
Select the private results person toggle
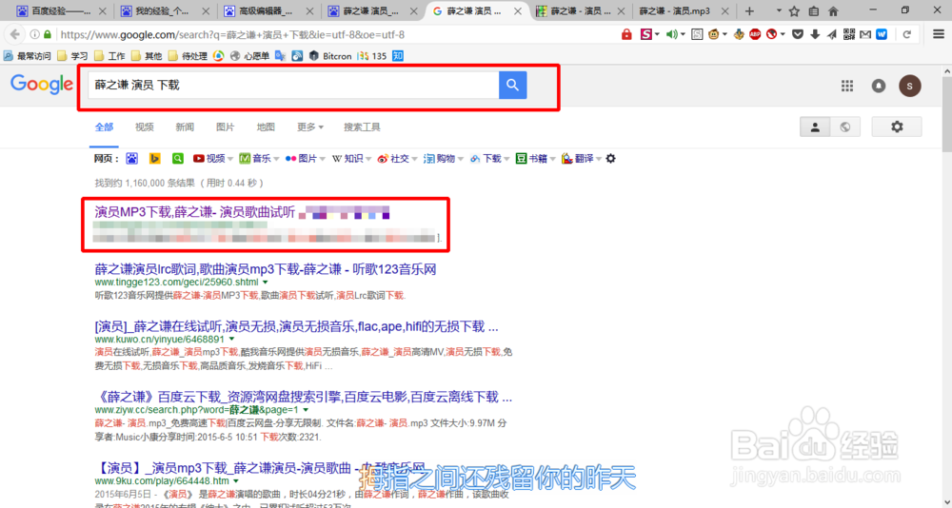(x=815, y=127)
